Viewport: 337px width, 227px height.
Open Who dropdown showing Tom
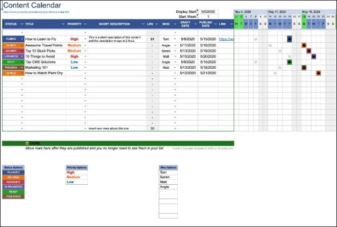coord(175,39)
